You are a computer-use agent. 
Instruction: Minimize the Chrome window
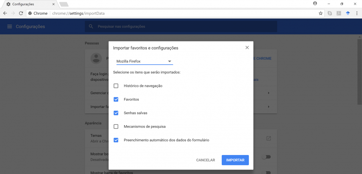coord(329,4)
